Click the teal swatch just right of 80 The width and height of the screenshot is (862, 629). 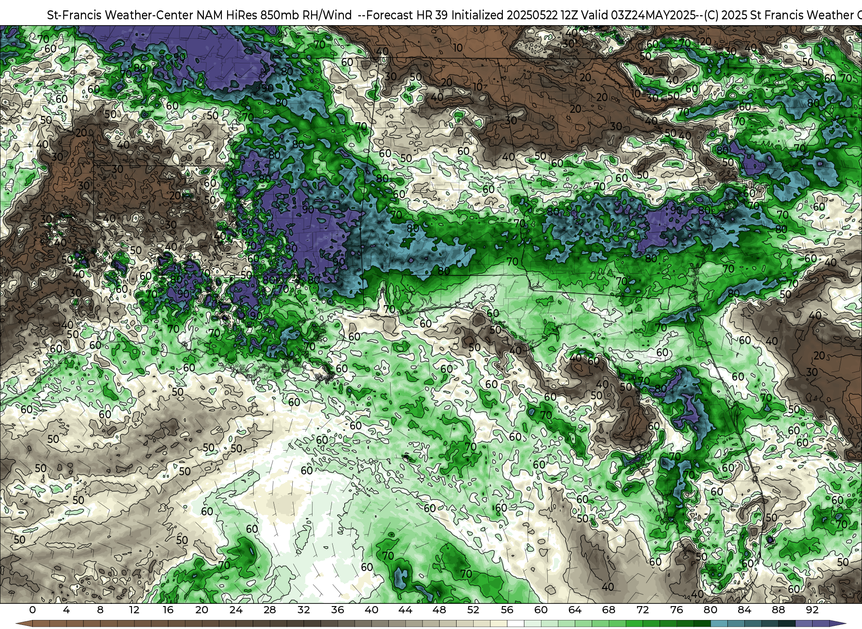719,624
